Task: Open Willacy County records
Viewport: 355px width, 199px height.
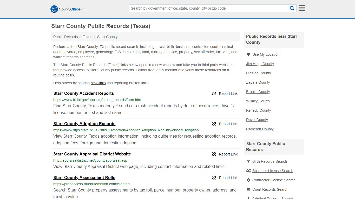Action: [x=258, y=101]
